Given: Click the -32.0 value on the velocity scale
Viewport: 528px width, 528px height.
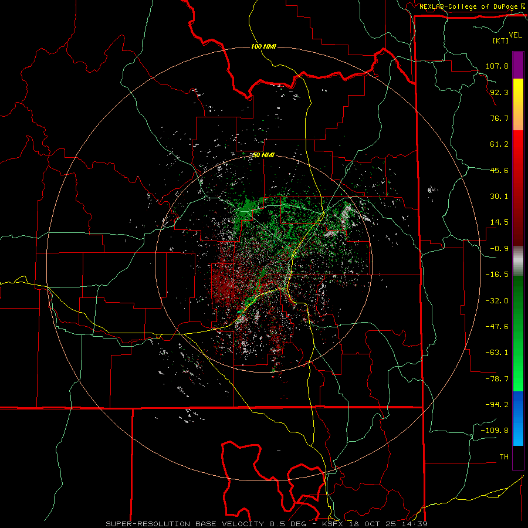Looking at the screenshot, I should point(497,301).
